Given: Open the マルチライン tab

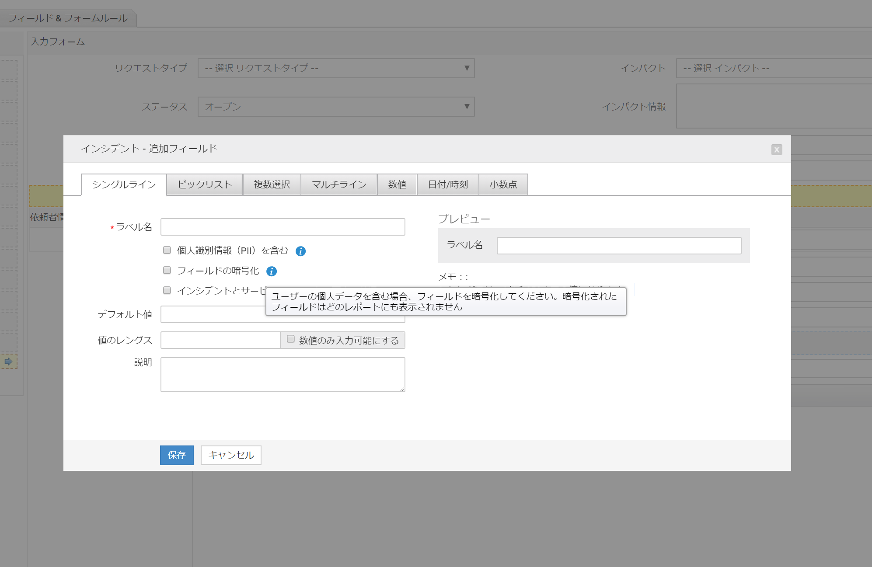Looking at the screenshot, I should tap(339, 184).
